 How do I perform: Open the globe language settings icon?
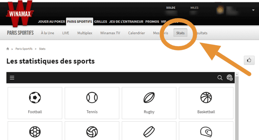230,78
